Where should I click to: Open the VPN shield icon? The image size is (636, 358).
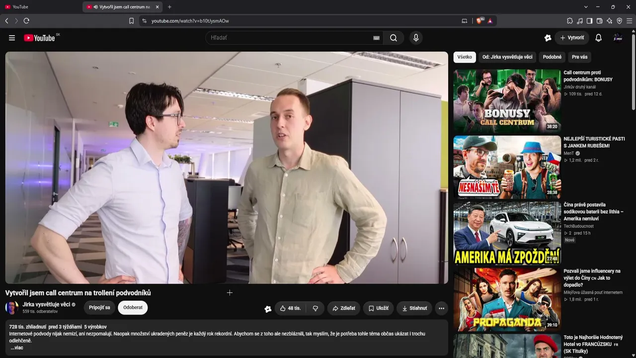pyautogui.click(x=620, y=21)
